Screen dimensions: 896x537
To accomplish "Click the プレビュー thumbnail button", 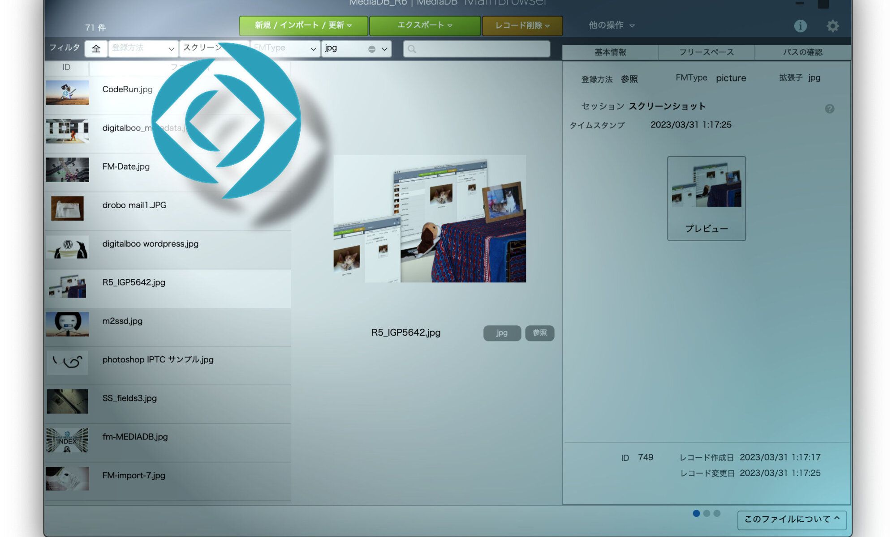I will [706, 198].
